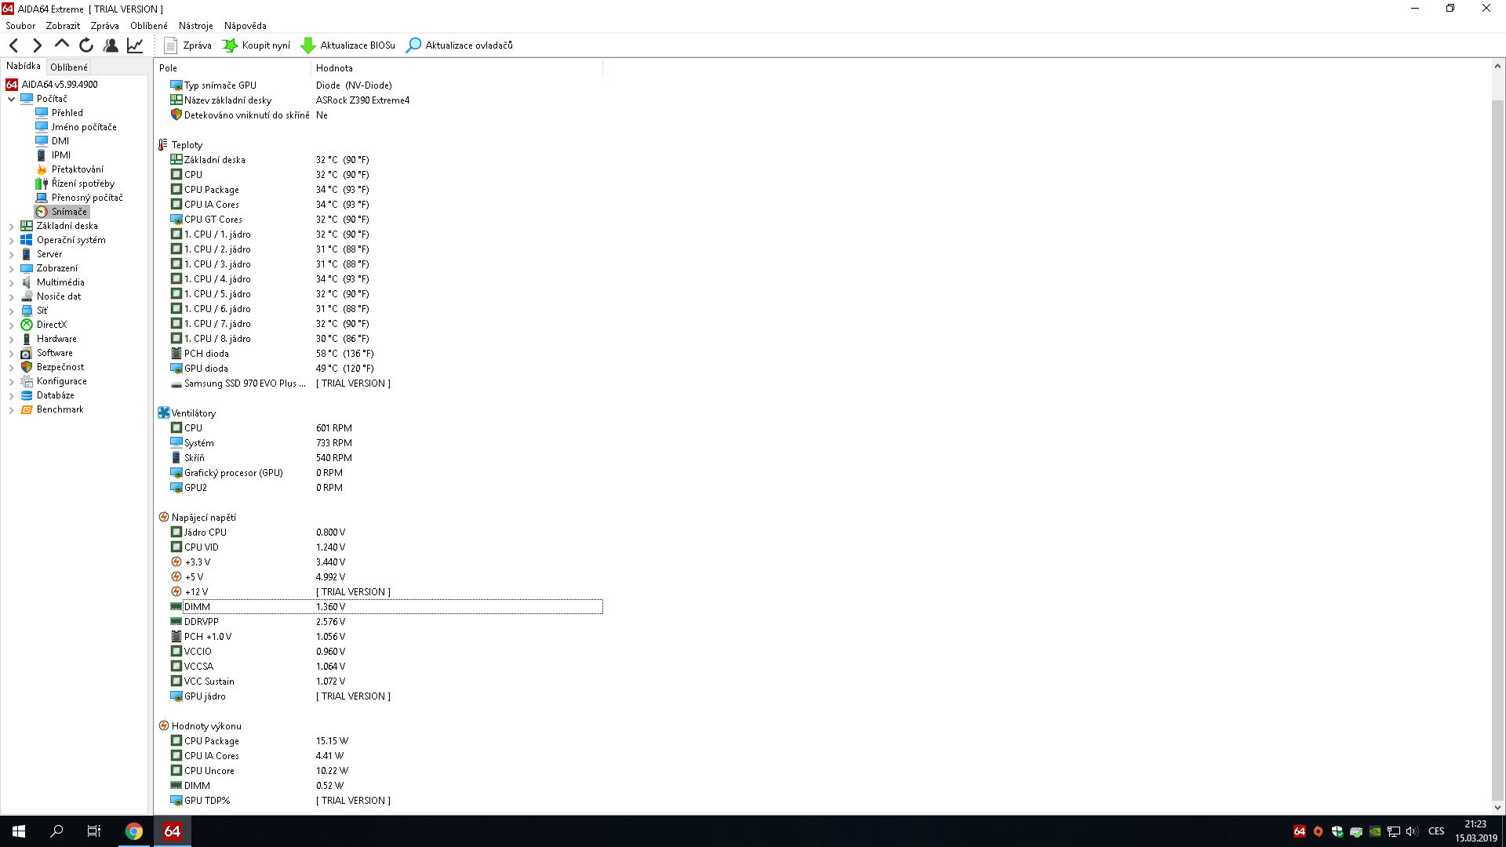This screenshot has width=1506, height=847.
Task: Click the Back navigation arrow
Action: coord(13,45)
